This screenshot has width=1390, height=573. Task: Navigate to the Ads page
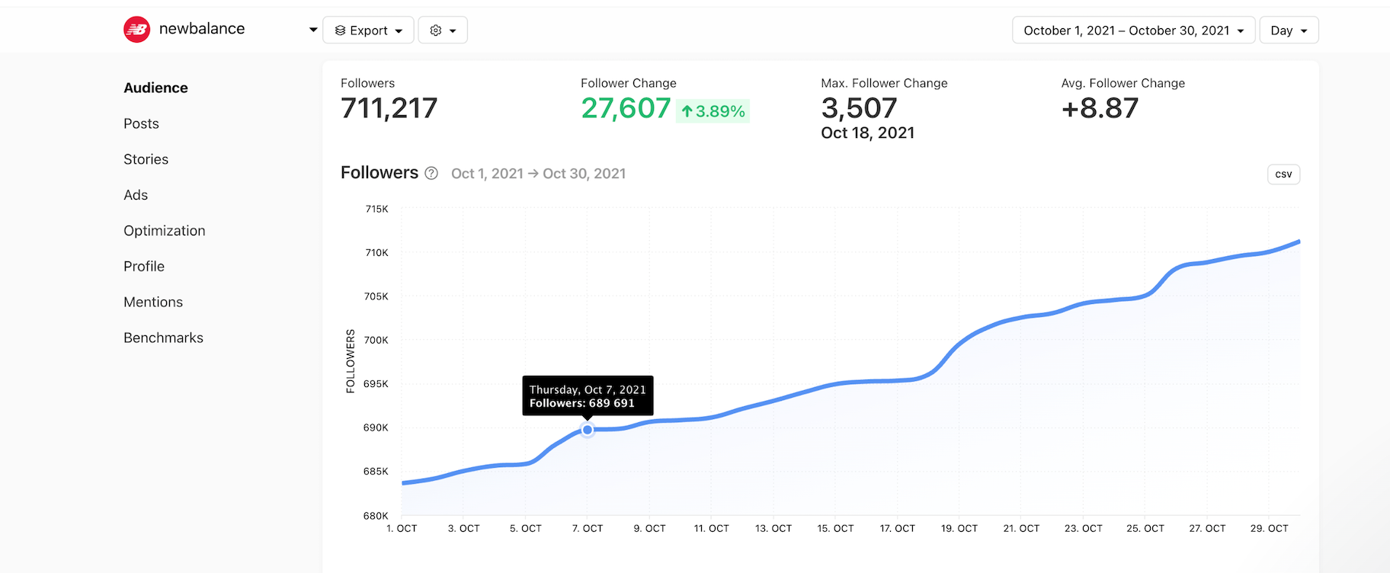[x=136, y=195]
